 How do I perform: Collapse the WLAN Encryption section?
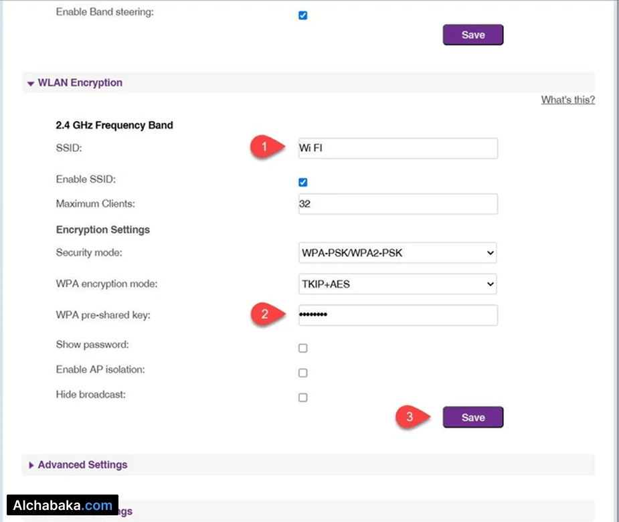pos(75,83)
